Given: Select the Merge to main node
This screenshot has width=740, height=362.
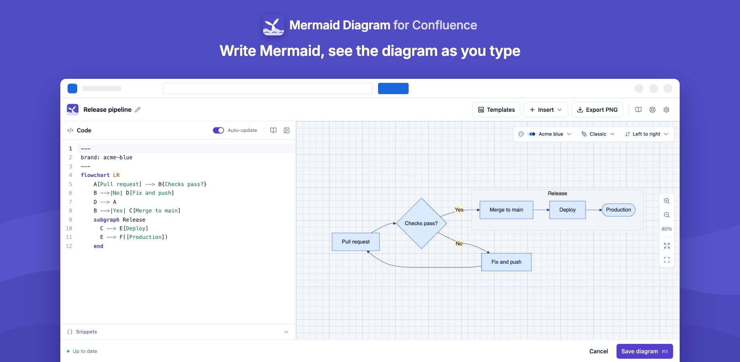Looking at the screenshot, I should pos(506,210).
